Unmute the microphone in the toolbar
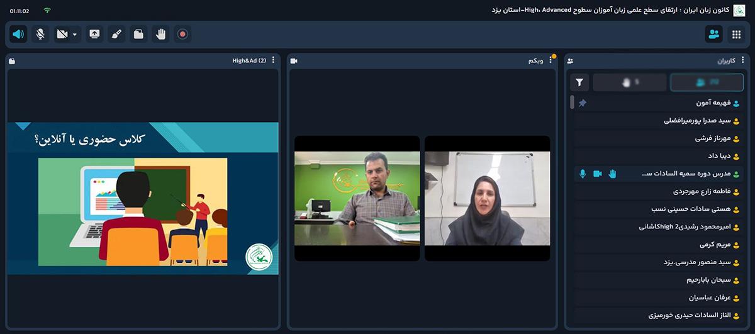This screenshot has width=755, height=334. pos(40,34)
